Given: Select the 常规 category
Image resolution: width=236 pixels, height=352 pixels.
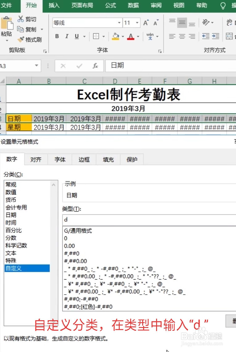Looking at the screenshot, I should click(x=27, y=184).
